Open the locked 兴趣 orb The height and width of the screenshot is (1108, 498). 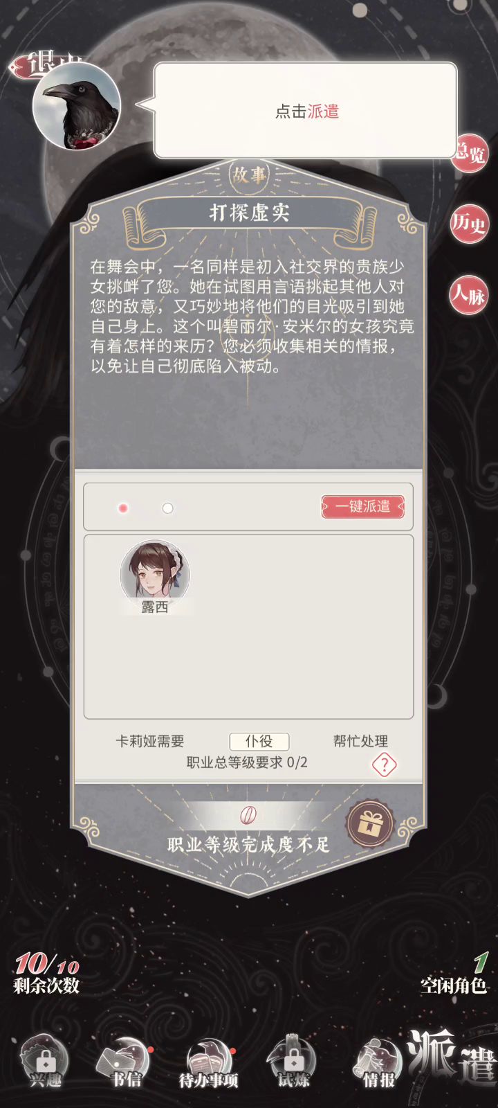coord(45,1062)
